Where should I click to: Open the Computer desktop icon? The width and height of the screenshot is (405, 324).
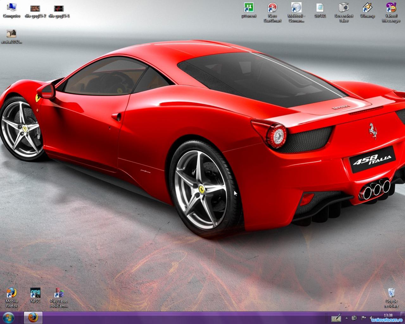(x=12, y=10)
